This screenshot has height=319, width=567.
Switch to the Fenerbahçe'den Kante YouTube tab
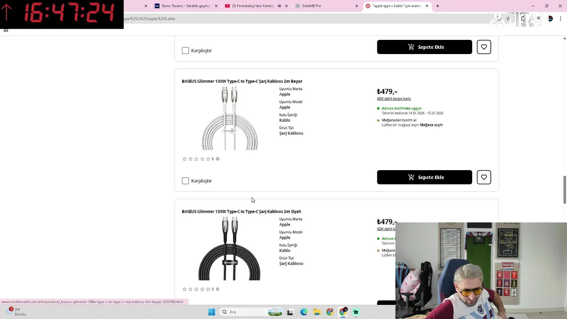(256, 6)
